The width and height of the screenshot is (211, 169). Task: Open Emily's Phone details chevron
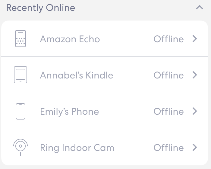tap(195, 111)
